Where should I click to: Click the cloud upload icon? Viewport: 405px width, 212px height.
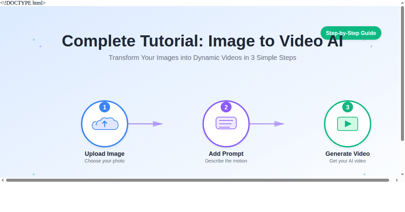coord(105,124)
